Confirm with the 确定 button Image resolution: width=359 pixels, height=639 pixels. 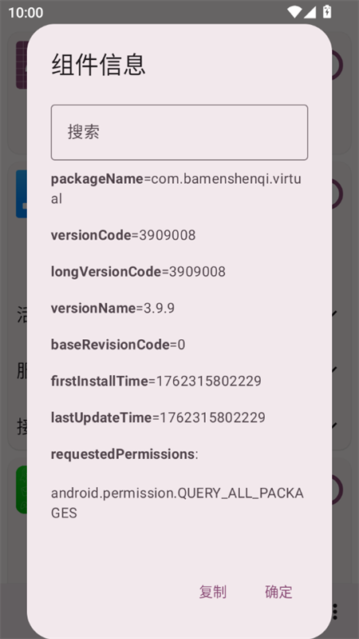click(x=278, y=592)
